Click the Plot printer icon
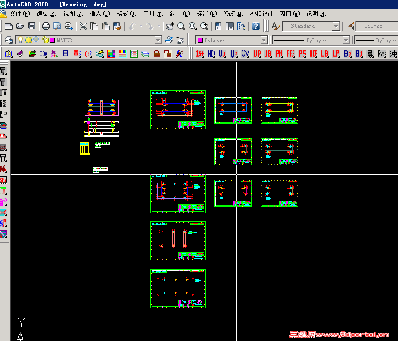Screen dimensions: 398x341 click(46, 26)
